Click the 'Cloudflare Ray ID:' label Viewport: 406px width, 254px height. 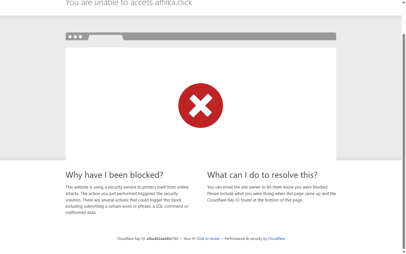[x=131, y=239]
